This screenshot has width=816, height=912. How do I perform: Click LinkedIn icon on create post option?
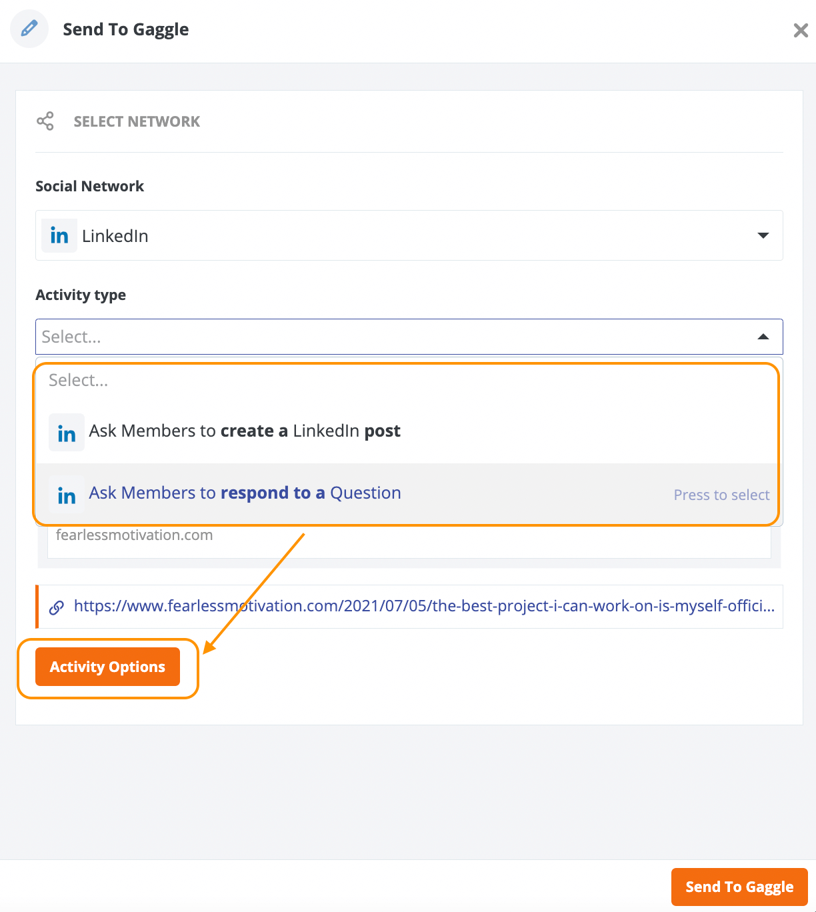pyautogui.click(x=67, y=433)
